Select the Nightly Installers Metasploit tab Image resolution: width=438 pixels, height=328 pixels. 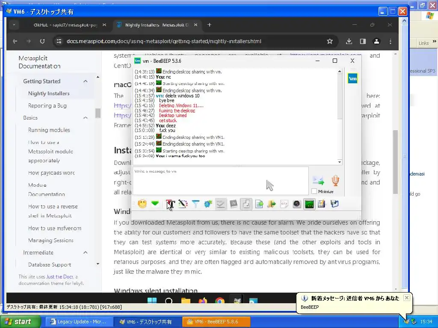pos(157,25)
